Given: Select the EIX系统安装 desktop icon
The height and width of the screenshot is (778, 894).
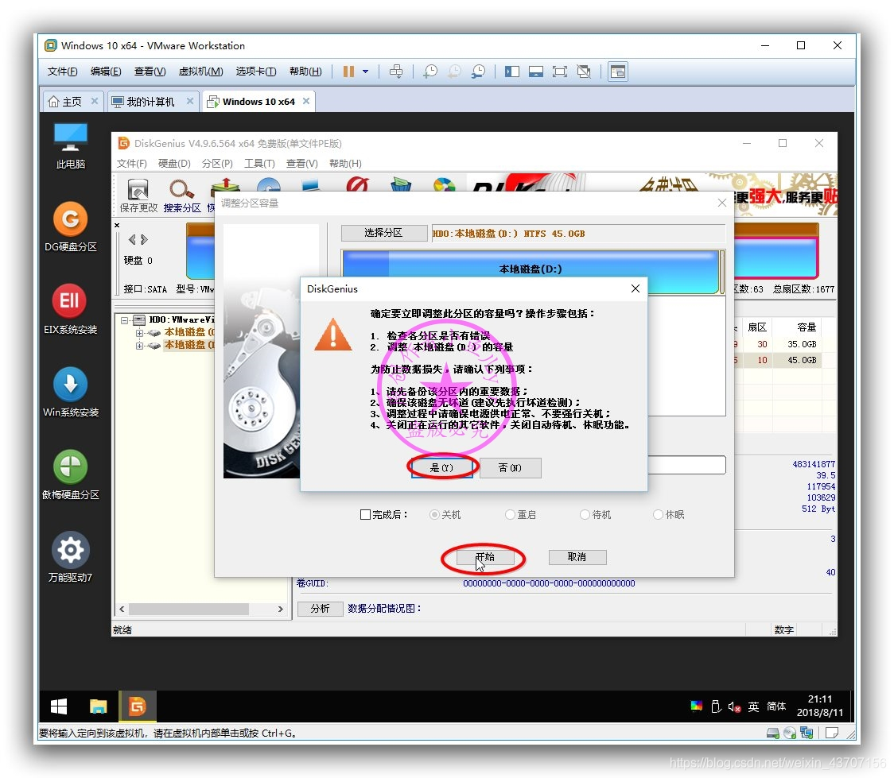Looking at the screenshot, I should (x=70, y=309).
